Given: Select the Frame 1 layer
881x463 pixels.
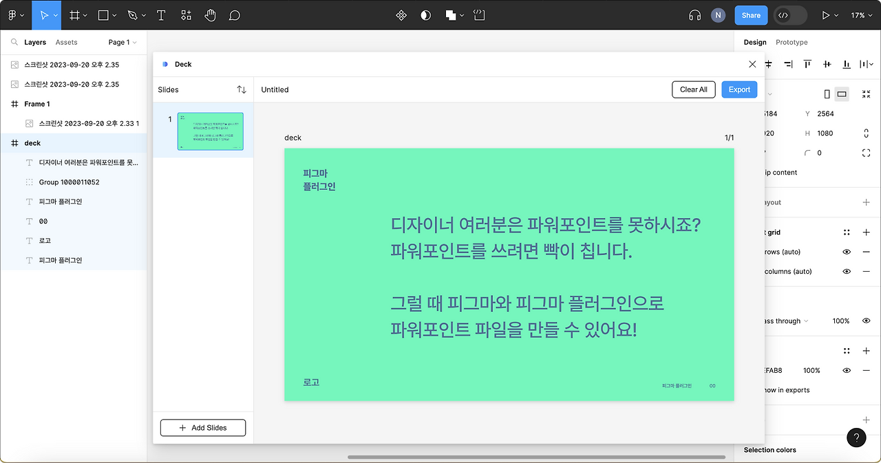Looking at the screenshot, I should 74,104.
